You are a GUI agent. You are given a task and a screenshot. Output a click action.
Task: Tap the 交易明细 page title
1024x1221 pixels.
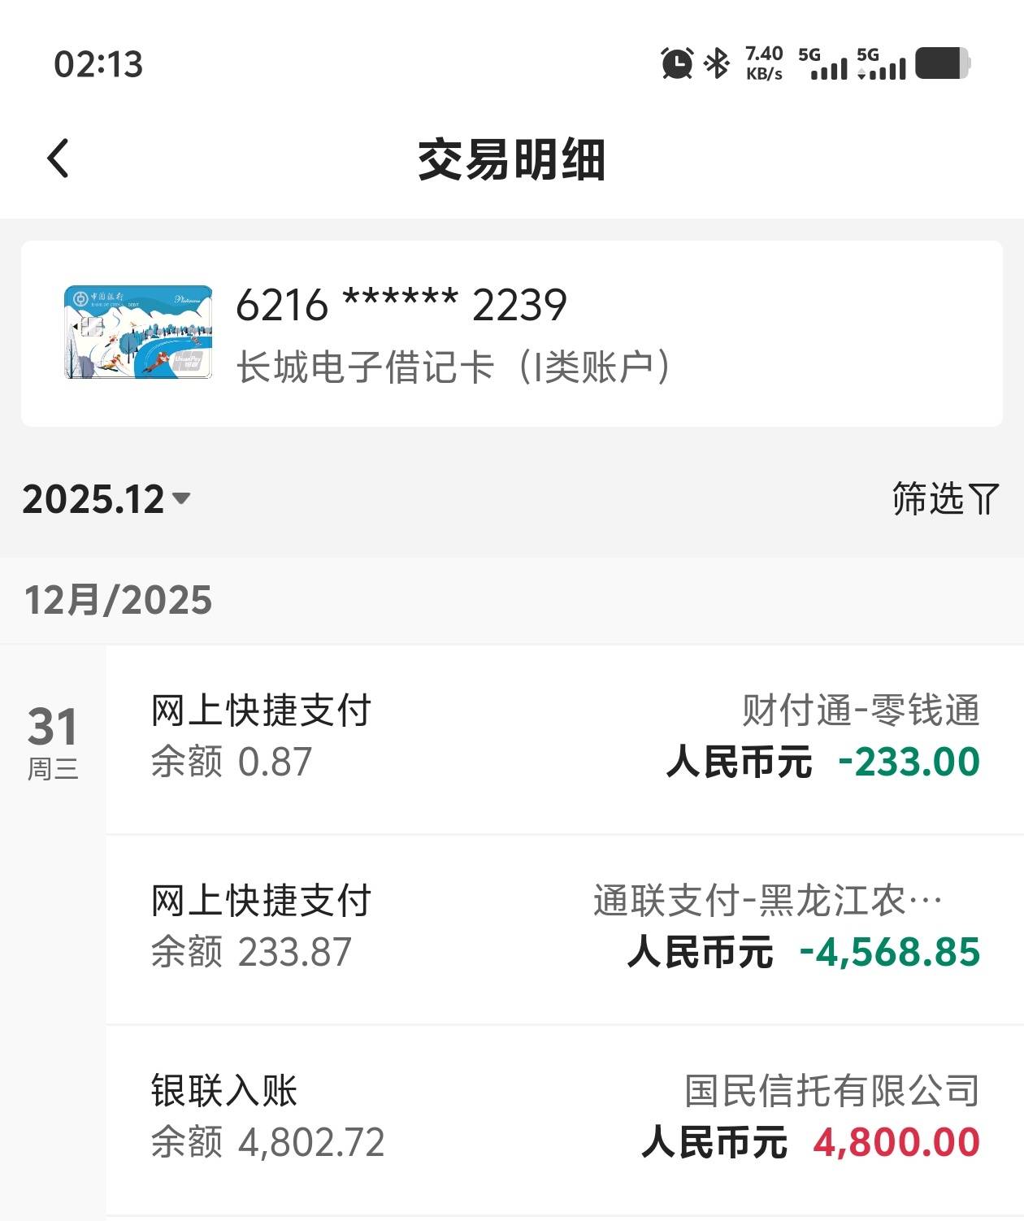point(511,159)
